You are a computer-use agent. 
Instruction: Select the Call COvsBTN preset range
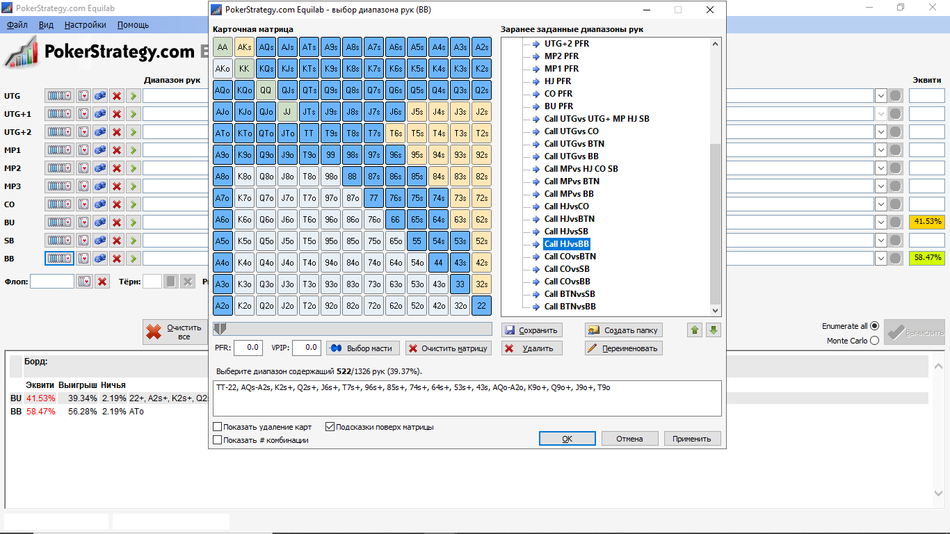coord(570,257)
